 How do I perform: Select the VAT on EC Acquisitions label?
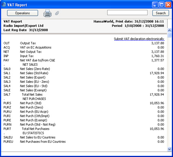(x=35, y=47)
